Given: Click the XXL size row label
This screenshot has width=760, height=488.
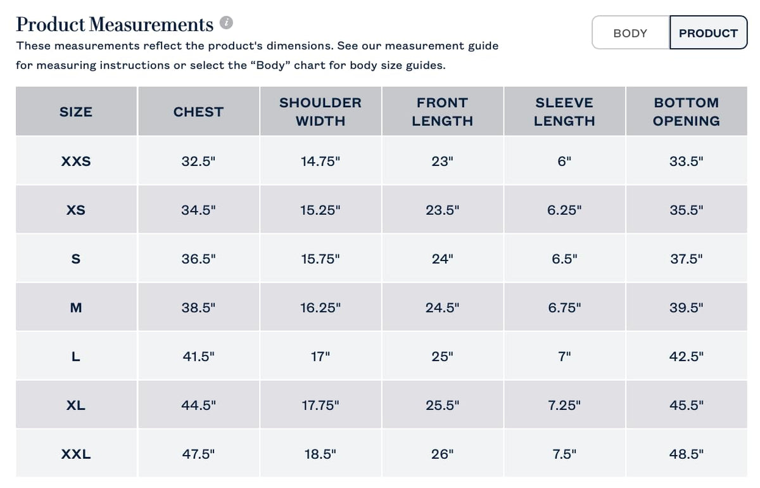Looking at the screenshot, I should [x=76, y=454].
